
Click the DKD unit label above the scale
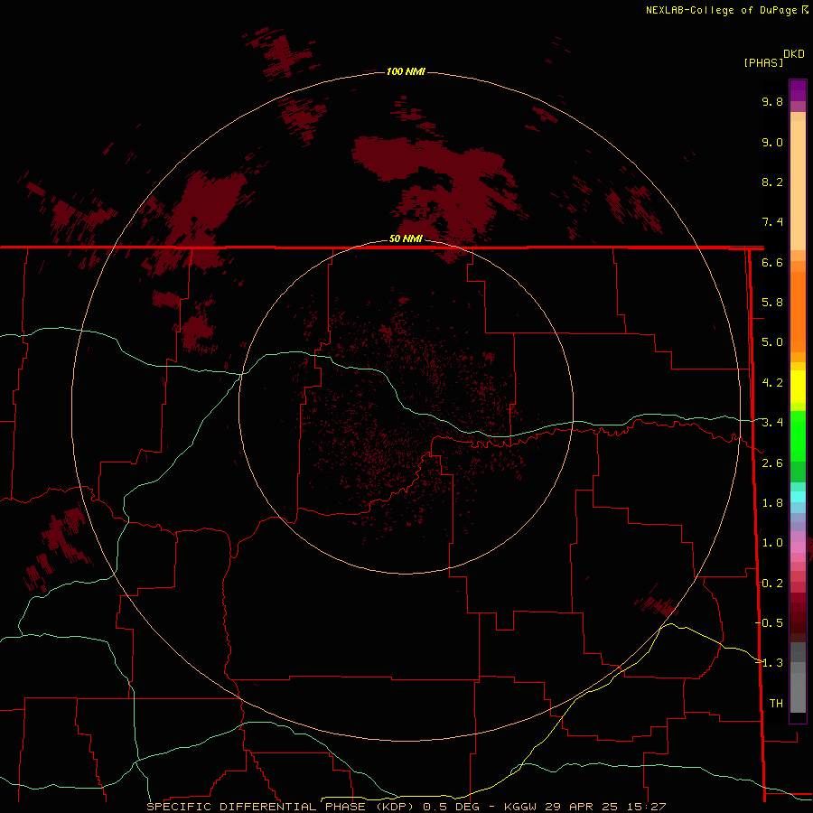pyautogui.click(x=794, y=54)
